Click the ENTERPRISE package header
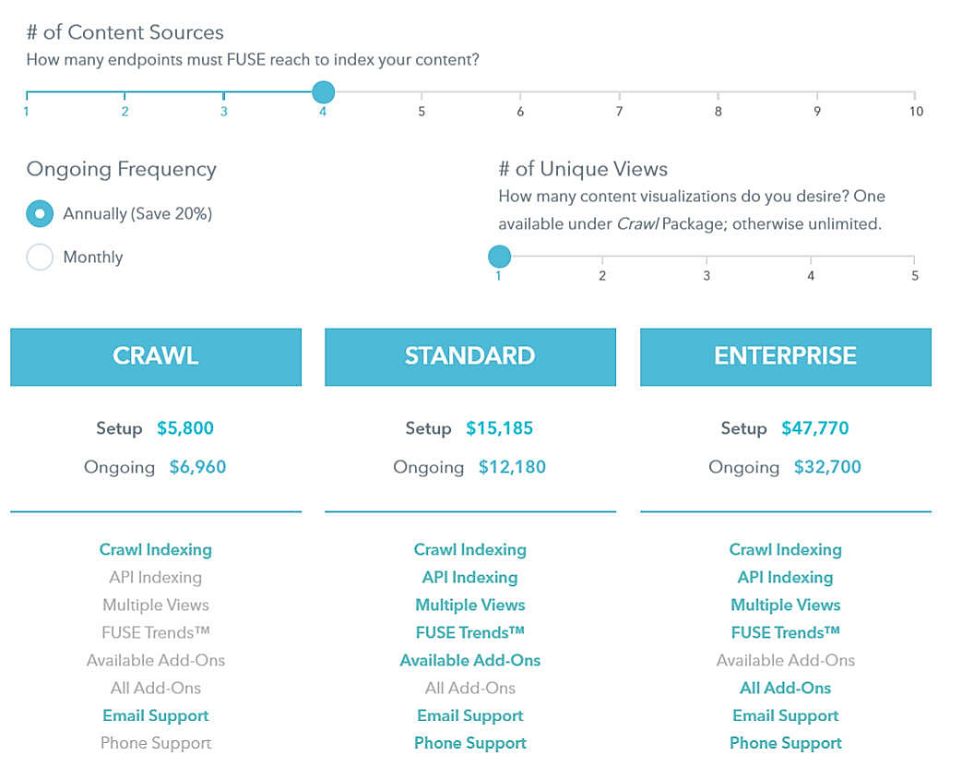 (785, 357)
